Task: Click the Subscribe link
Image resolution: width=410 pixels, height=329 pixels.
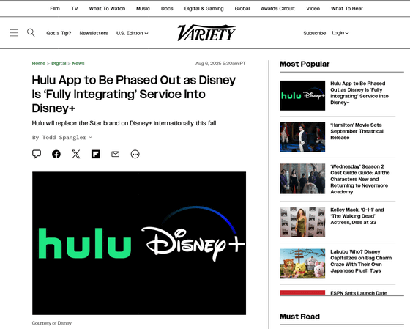Action: tap(315, 33)
